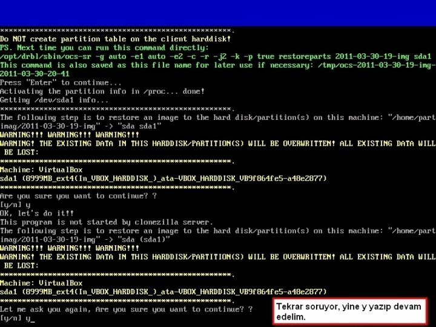Click the first 'Machine: VirtualBox' line
436x327 pixels.
(41, 170)
